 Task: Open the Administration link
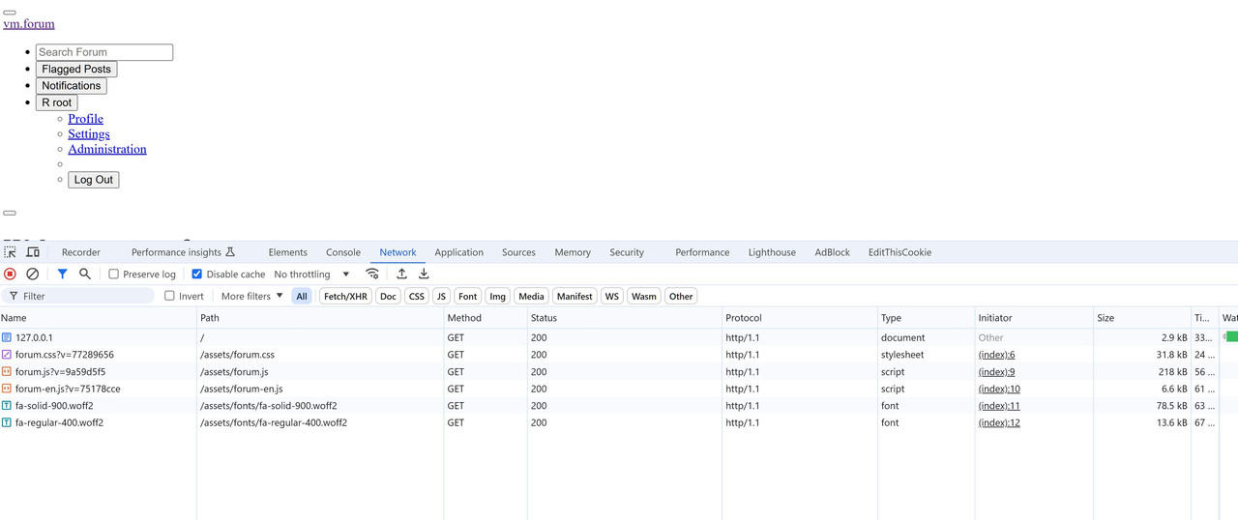[107, 149]
